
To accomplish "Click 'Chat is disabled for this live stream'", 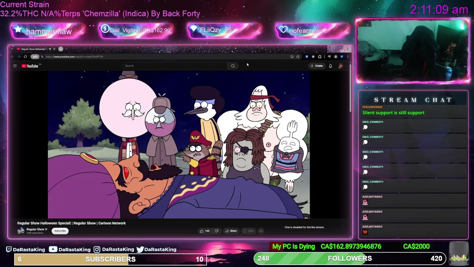I will (304, 227).
